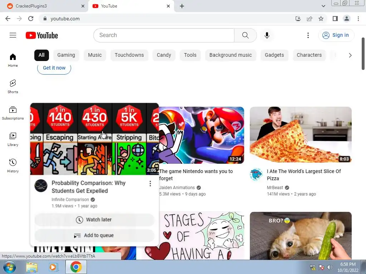Open the MrBeast channel avatar
The width and height of the screenshot is (366, 274).
[x=256, y=174]
